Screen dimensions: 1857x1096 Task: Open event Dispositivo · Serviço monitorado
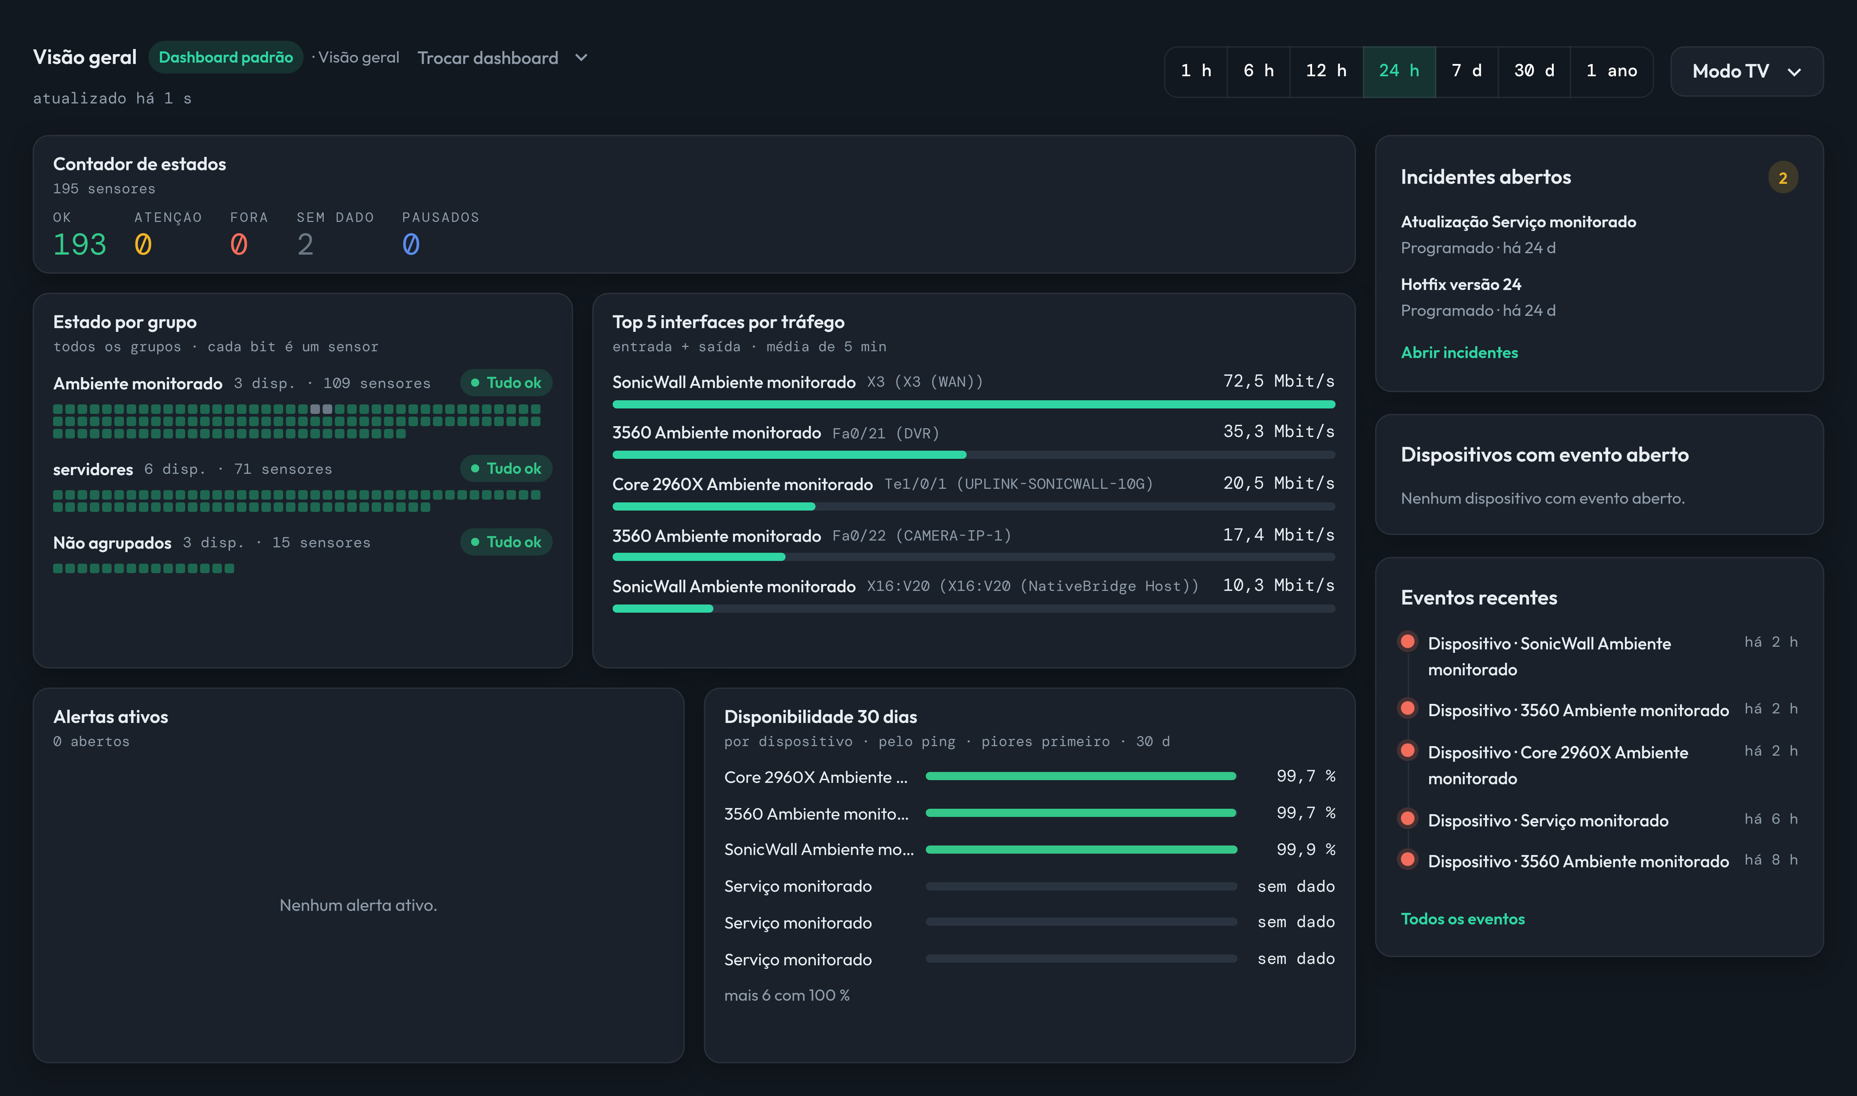point(1548,821)
